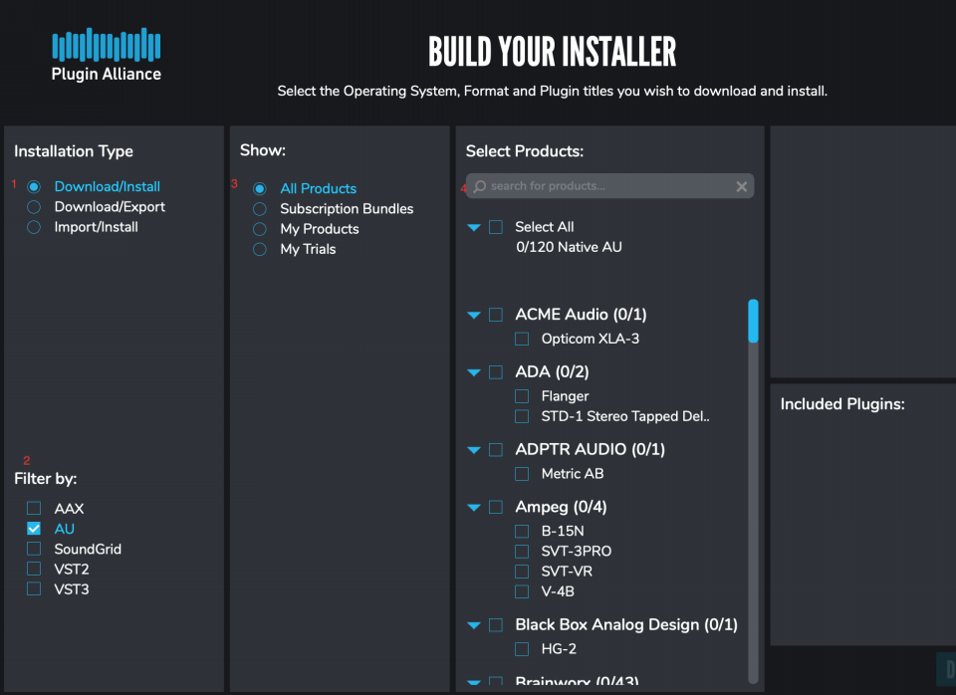Check the Opticom XLA-3 plugin

click(522, 339)
